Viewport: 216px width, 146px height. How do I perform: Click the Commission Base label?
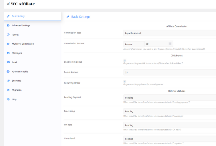tap(73, 33)
